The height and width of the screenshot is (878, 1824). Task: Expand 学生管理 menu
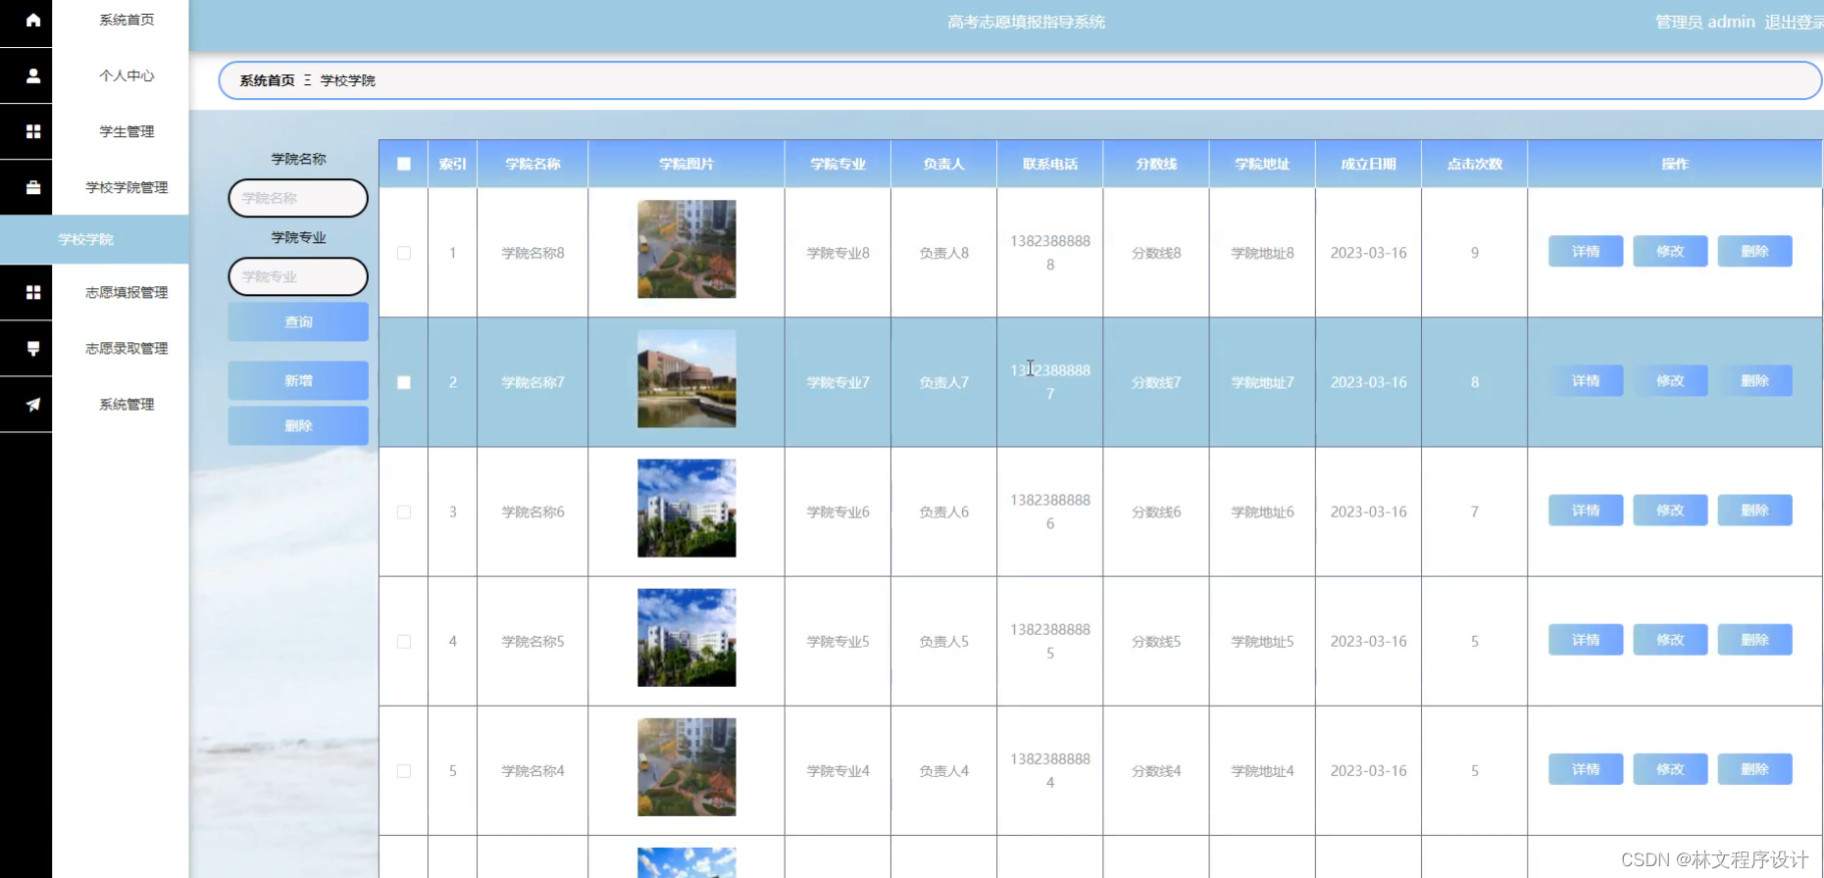point(127,131)
